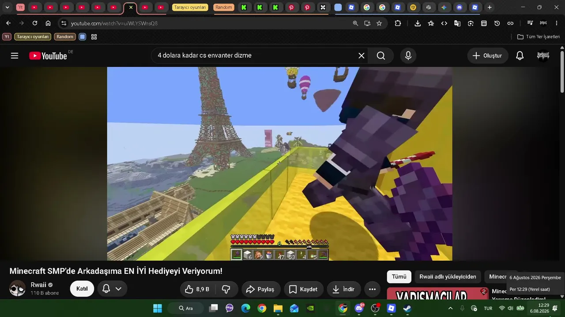
Task: Open the YouTube account avatar menu
Action: [543, 56]
